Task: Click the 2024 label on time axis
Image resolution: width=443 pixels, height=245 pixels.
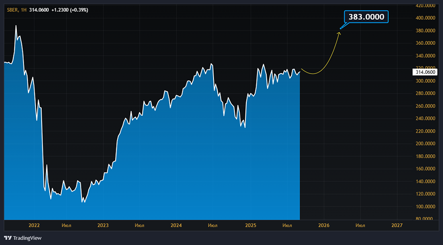Action: pyautogui.click(x=176, y=225)
